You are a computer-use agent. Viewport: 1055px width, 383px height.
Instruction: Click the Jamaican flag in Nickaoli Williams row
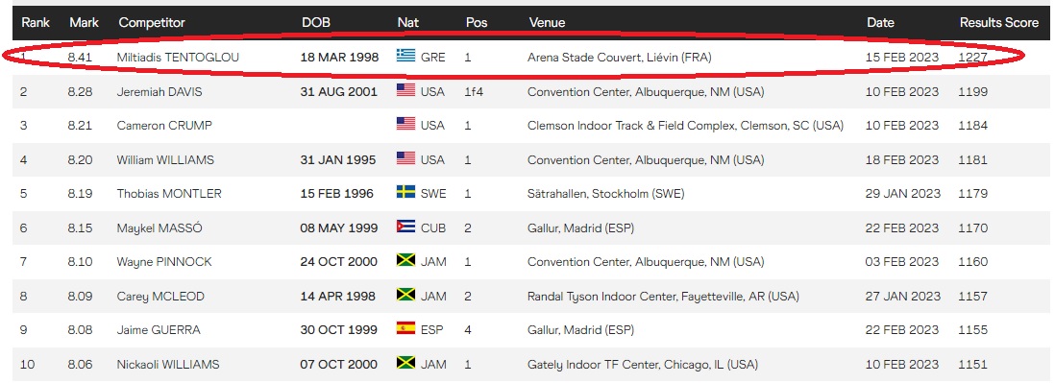pos(405,363)
